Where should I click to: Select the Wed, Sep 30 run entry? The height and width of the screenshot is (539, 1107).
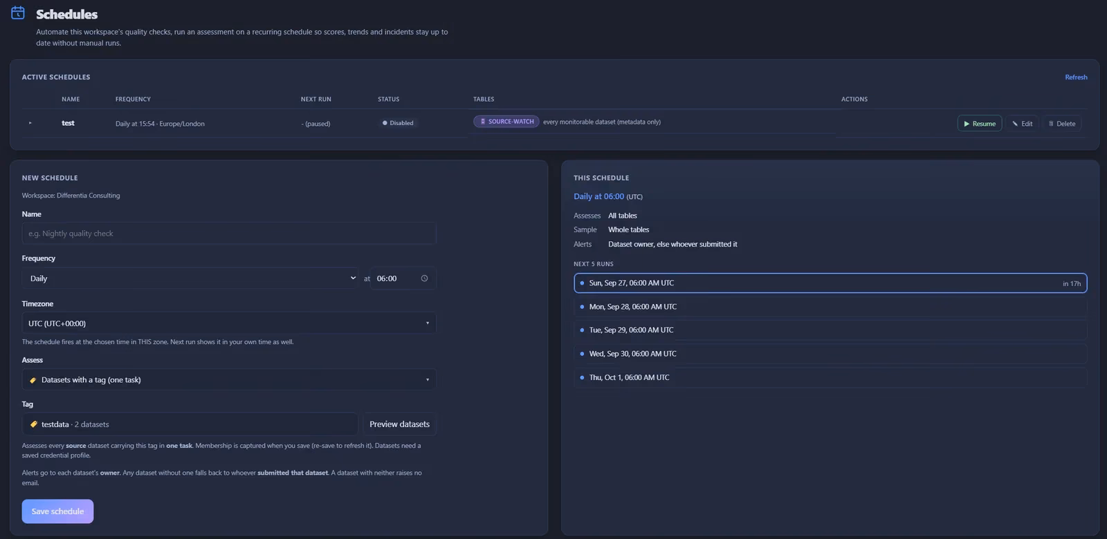(x=830, y=354)
